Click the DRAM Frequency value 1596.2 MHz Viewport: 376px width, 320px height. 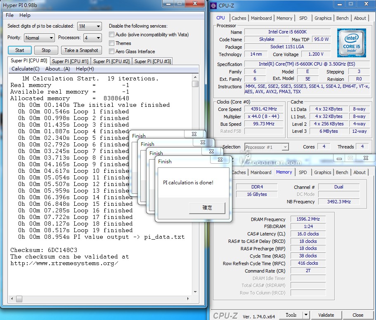[x=308, y=219]
